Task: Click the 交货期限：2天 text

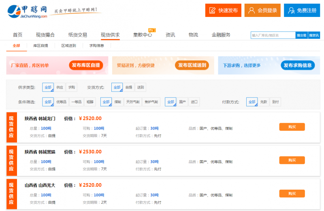Action: pos(95,203)
